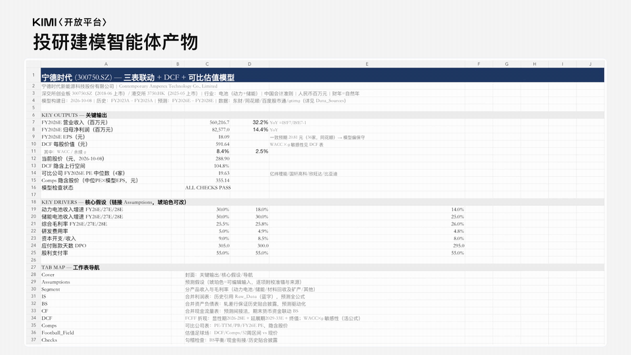
Task: Select column H header
Action: click(x=534, y=64)
